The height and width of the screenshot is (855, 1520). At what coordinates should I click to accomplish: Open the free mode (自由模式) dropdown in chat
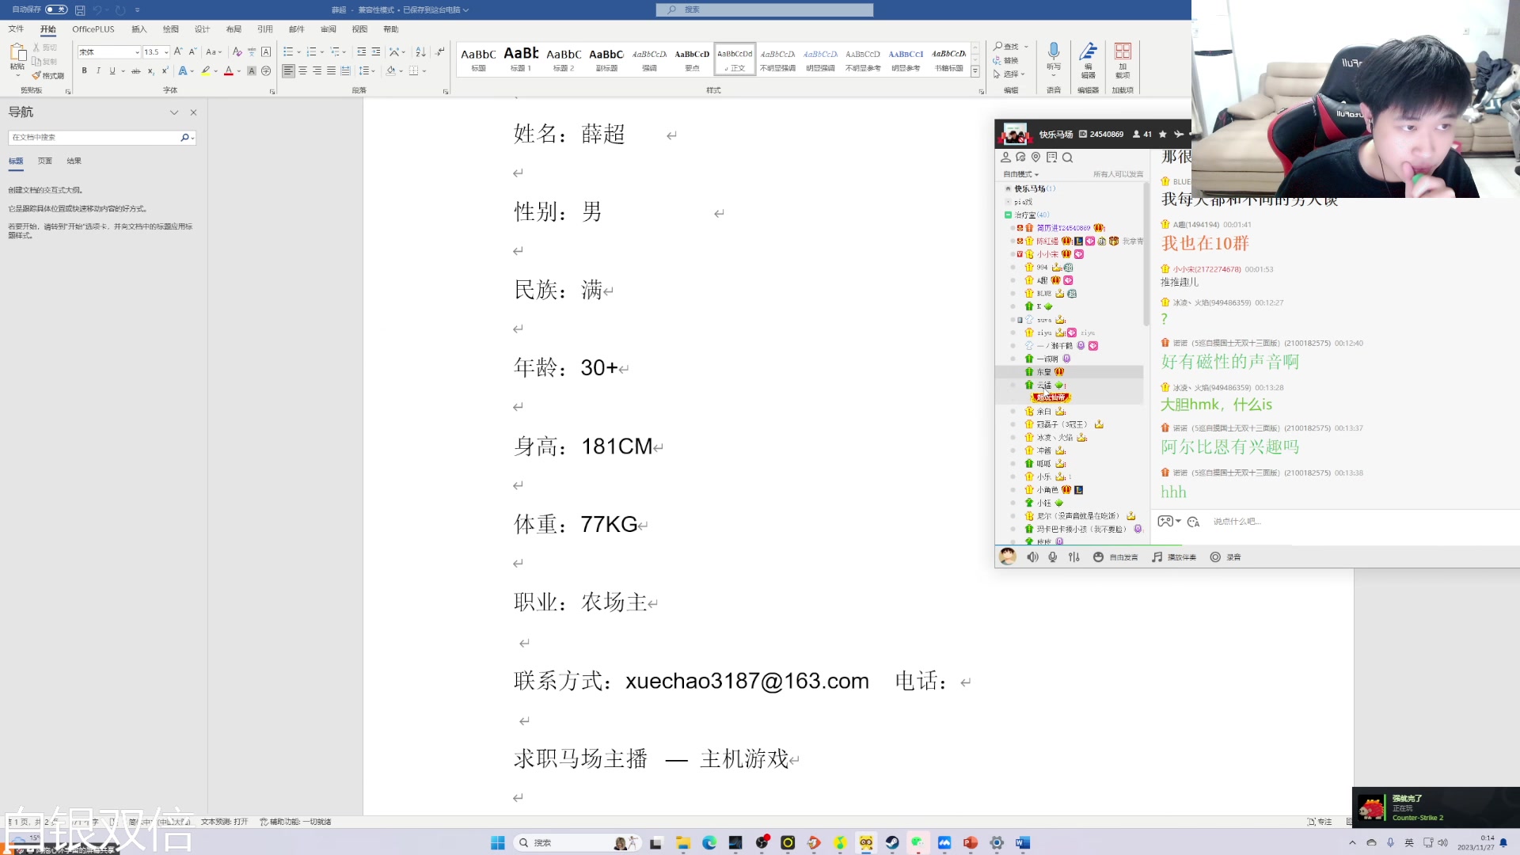pyautogui.click(x=1021, y=174)
